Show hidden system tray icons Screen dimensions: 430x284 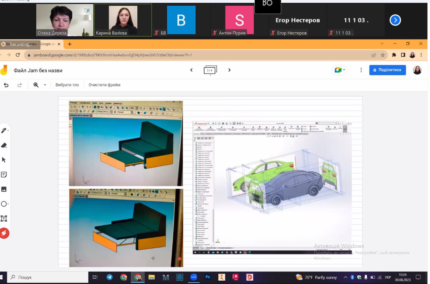pyautogui.click(x=345, y=277)
